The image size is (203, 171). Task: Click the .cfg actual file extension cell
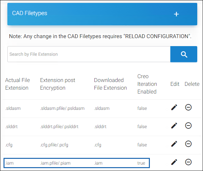(x=9, y=145)
